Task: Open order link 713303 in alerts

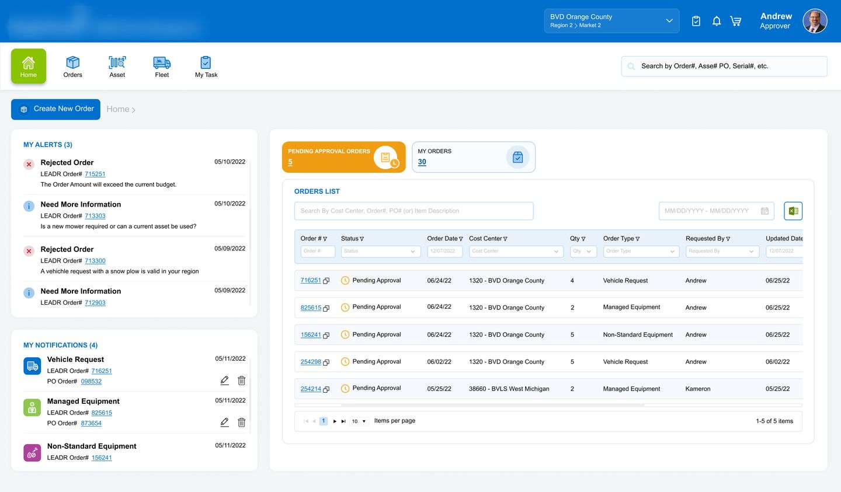Action: coord(95,216)
